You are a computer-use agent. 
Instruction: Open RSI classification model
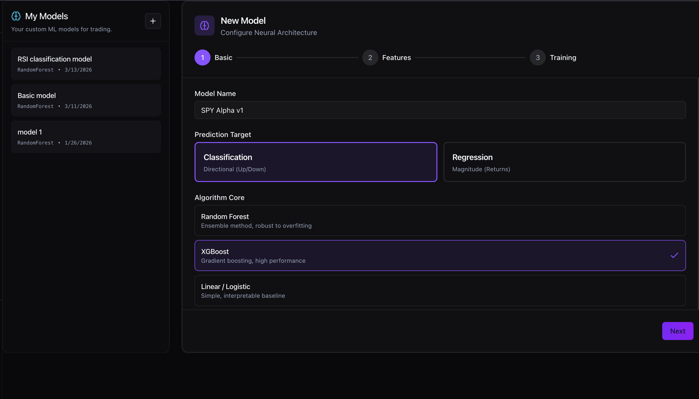tap(86, 64)
